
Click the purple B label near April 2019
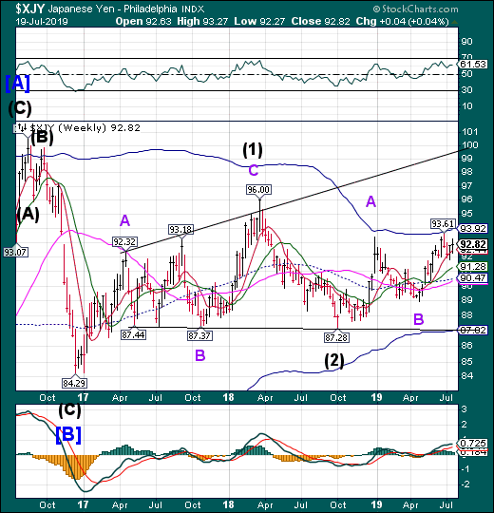click(x=418, y=318)
